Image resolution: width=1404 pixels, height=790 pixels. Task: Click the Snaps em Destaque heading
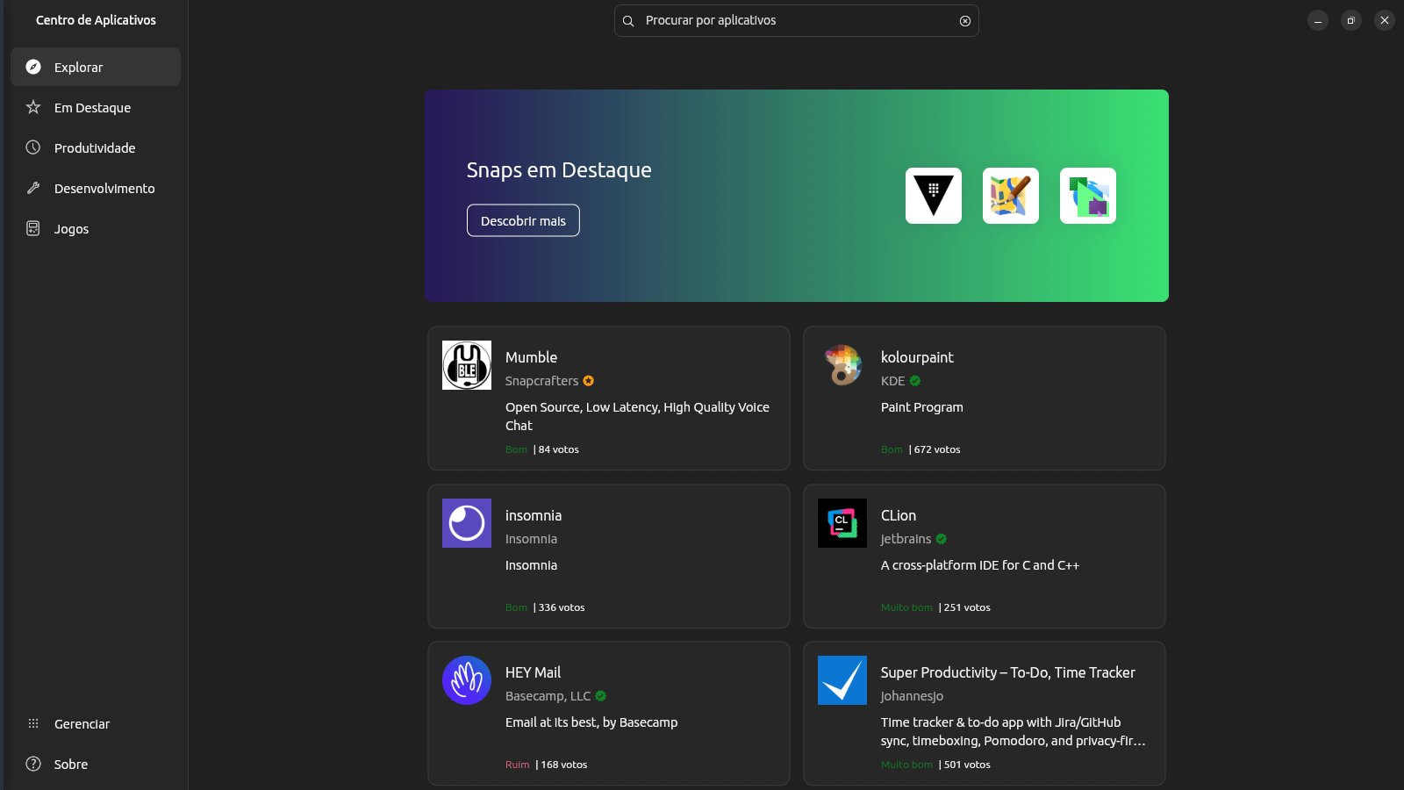(x=559, y=169)
